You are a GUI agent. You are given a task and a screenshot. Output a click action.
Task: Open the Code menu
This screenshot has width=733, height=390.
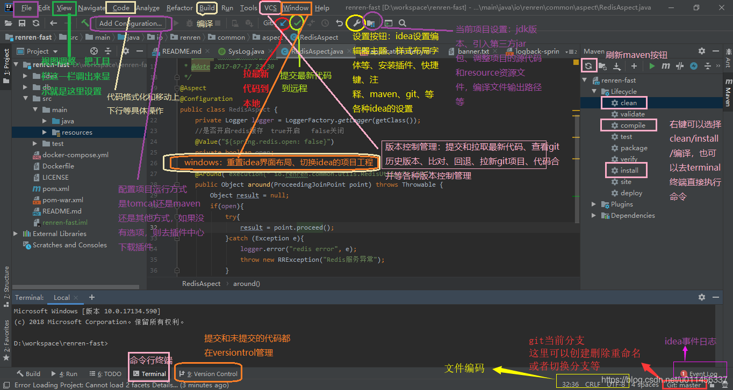pos(121,8)
